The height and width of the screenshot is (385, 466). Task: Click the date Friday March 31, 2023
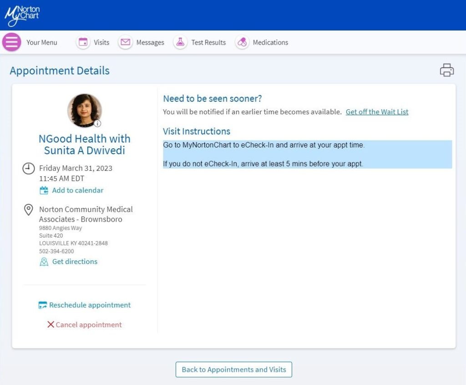[76, 168]
